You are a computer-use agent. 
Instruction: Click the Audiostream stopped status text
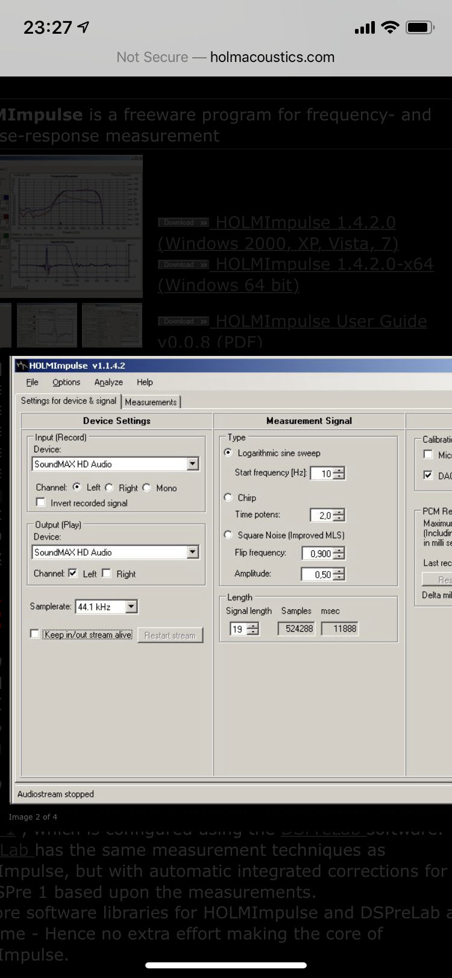pyautogui.click(x=55, y=794)
